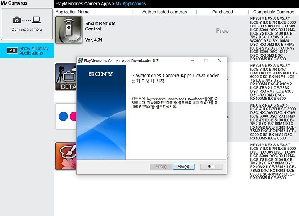
Task: Click the 설치 마법사 시작 heading text
Action: [x=148, y=81]
